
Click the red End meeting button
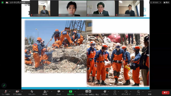165,93
